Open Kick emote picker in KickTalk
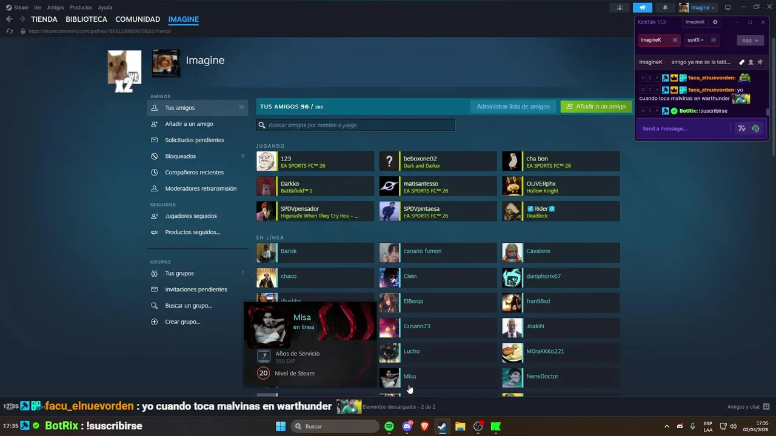 coord(755,128)
